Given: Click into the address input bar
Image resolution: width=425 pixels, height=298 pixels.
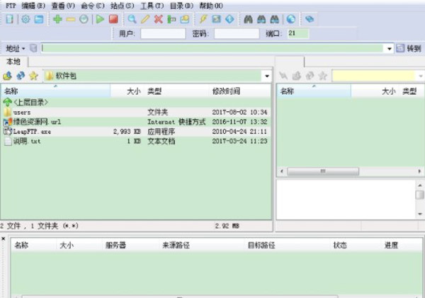Looking at the screenshot, I should (212, 49).
